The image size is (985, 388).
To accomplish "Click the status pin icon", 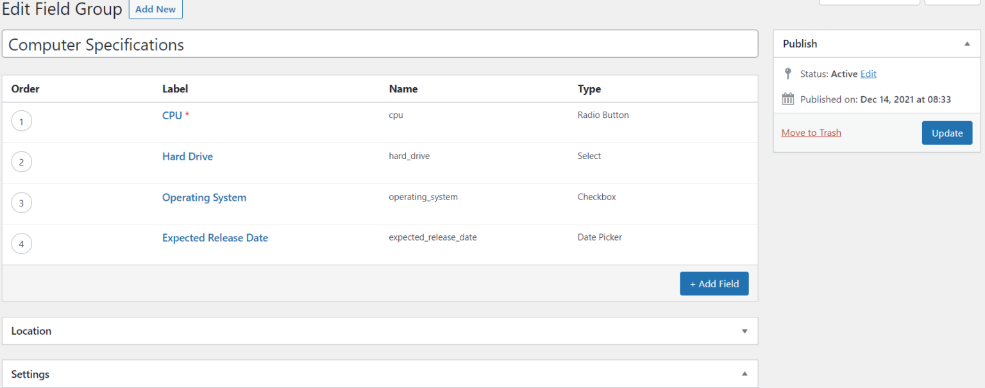I will pyautogui.click(x=788, y=74).
